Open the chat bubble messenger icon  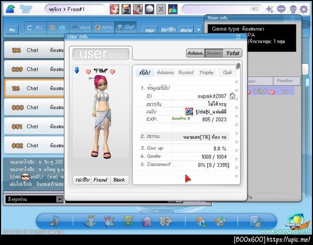click(x=281, y=9)
